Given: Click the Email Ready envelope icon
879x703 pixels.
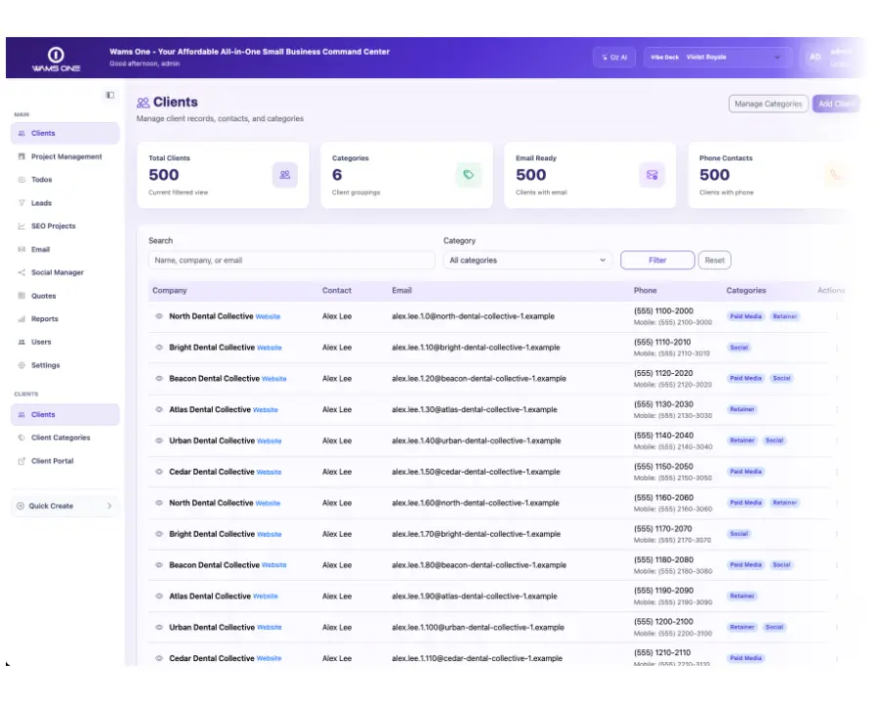Looking at the screenshot, I should pyautogui.click(x=652, y=175).
